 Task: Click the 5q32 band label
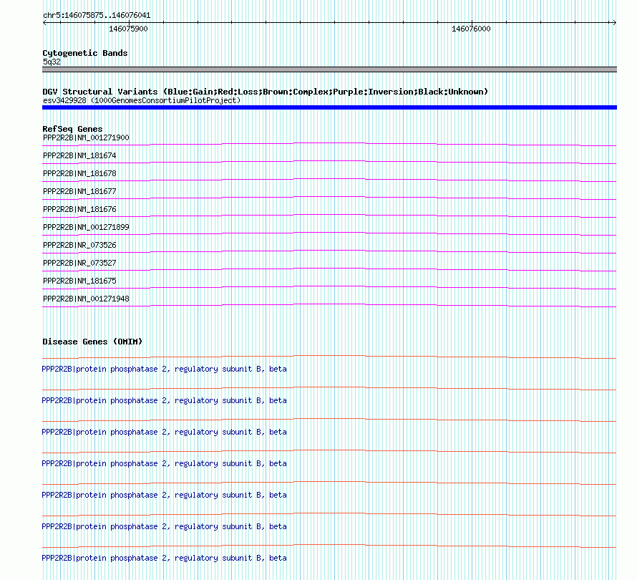pos(52,62)
